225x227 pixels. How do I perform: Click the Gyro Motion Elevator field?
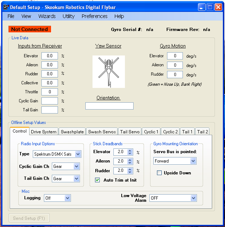pyautogui.click(x=175, y=56)
